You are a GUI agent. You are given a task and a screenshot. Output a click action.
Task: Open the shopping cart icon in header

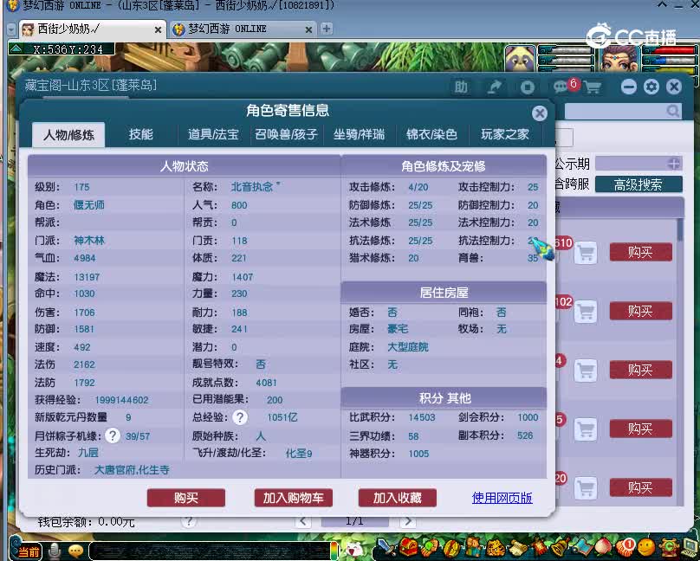pos(593,87)
